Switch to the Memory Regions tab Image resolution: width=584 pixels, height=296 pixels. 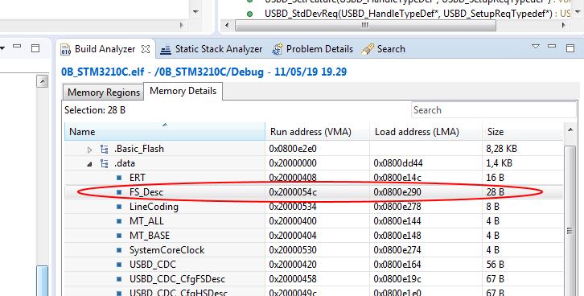tap(104, 92)
